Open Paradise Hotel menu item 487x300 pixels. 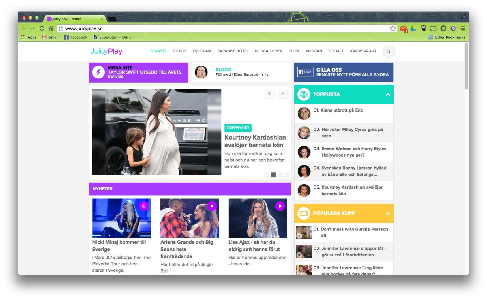point(233,51)
